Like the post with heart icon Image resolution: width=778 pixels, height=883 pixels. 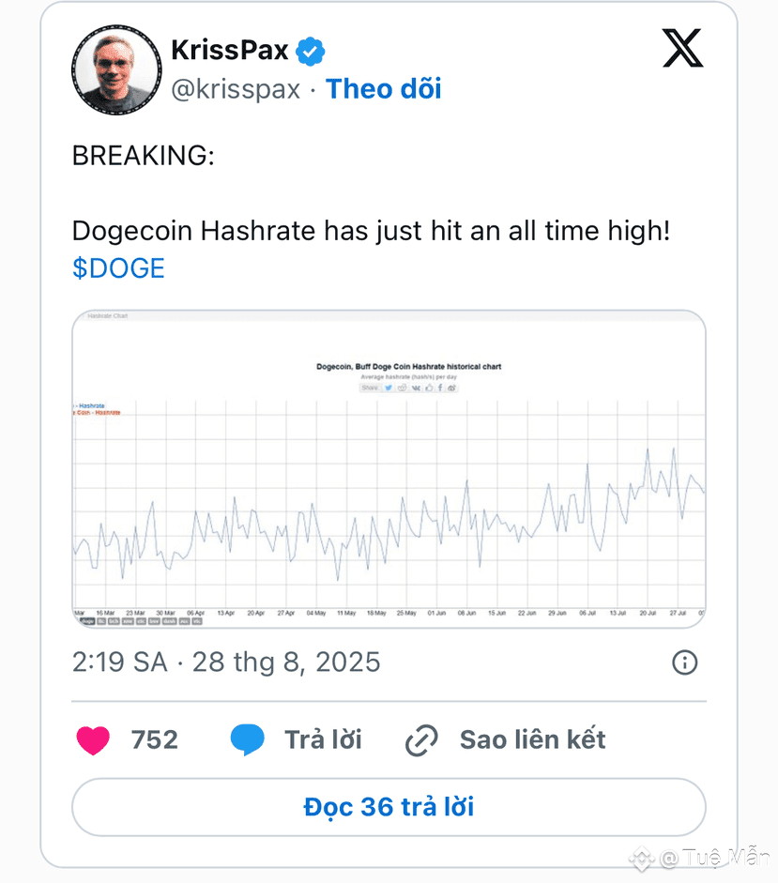pos(93,740)
